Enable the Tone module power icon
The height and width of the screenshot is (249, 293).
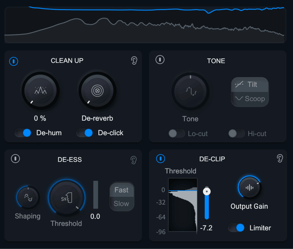[160, 60]
